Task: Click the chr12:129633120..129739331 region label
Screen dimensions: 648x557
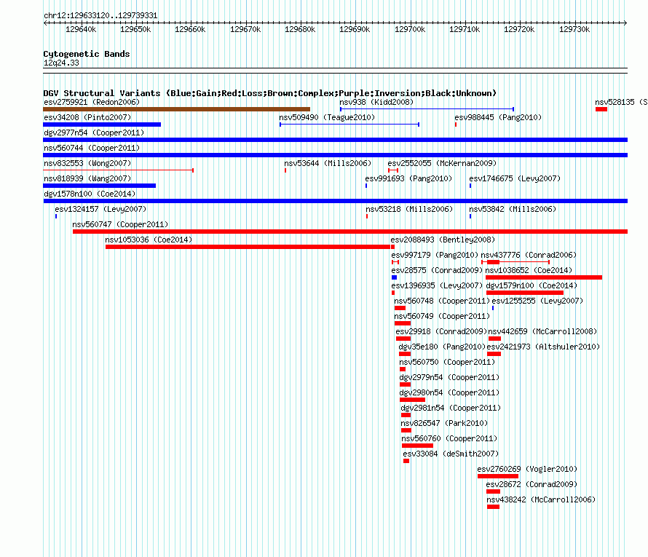Action: (100, 16)
